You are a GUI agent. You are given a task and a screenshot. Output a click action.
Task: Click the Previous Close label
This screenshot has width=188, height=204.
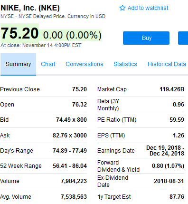click(x=20, y=89)
